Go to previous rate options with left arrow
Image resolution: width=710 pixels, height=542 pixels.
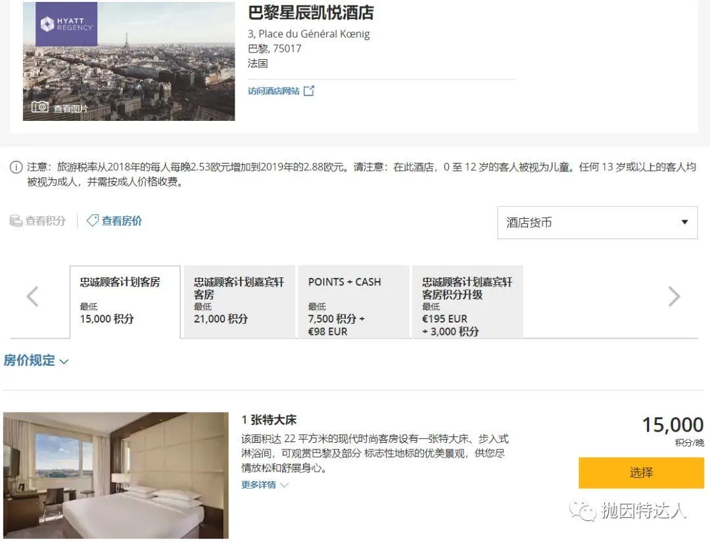point(33,297)
